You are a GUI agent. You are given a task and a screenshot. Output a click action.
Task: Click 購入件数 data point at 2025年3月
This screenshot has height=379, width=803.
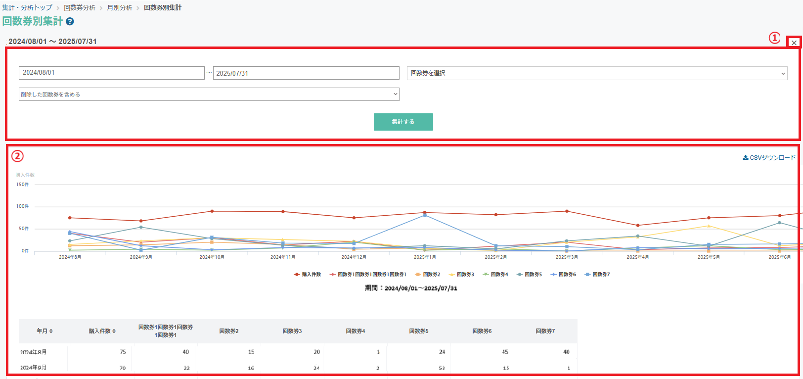click(x=567, y=211)
